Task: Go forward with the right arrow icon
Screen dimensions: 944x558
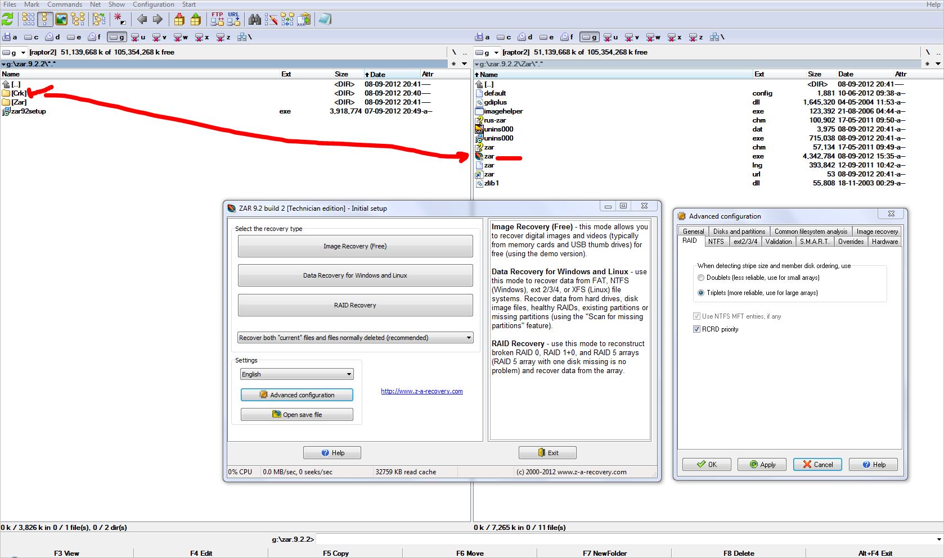Action: [x=158, y=20]
